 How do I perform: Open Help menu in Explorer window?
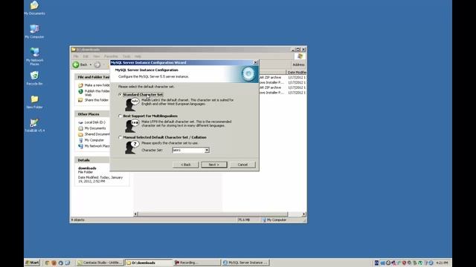coord(138,56)
